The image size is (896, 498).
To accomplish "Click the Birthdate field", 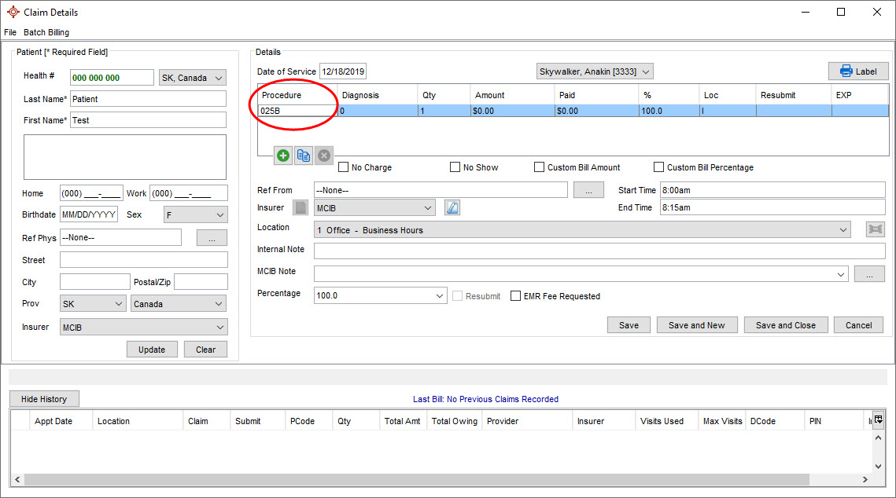I will coord(89,214).
